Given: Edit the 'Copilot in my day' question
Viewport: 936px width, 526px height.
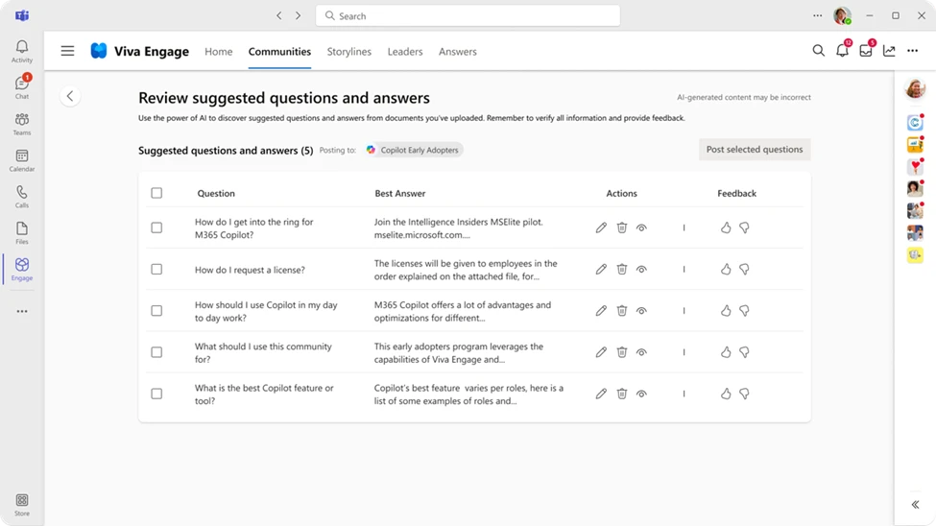Looking at the screenshot, I should coord(601,310).
